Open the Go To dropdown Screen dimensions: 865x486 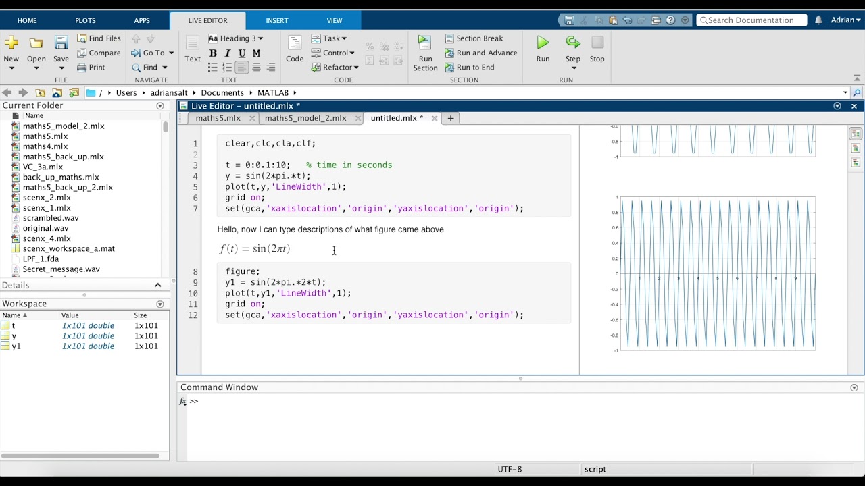(x=153, y=53)
